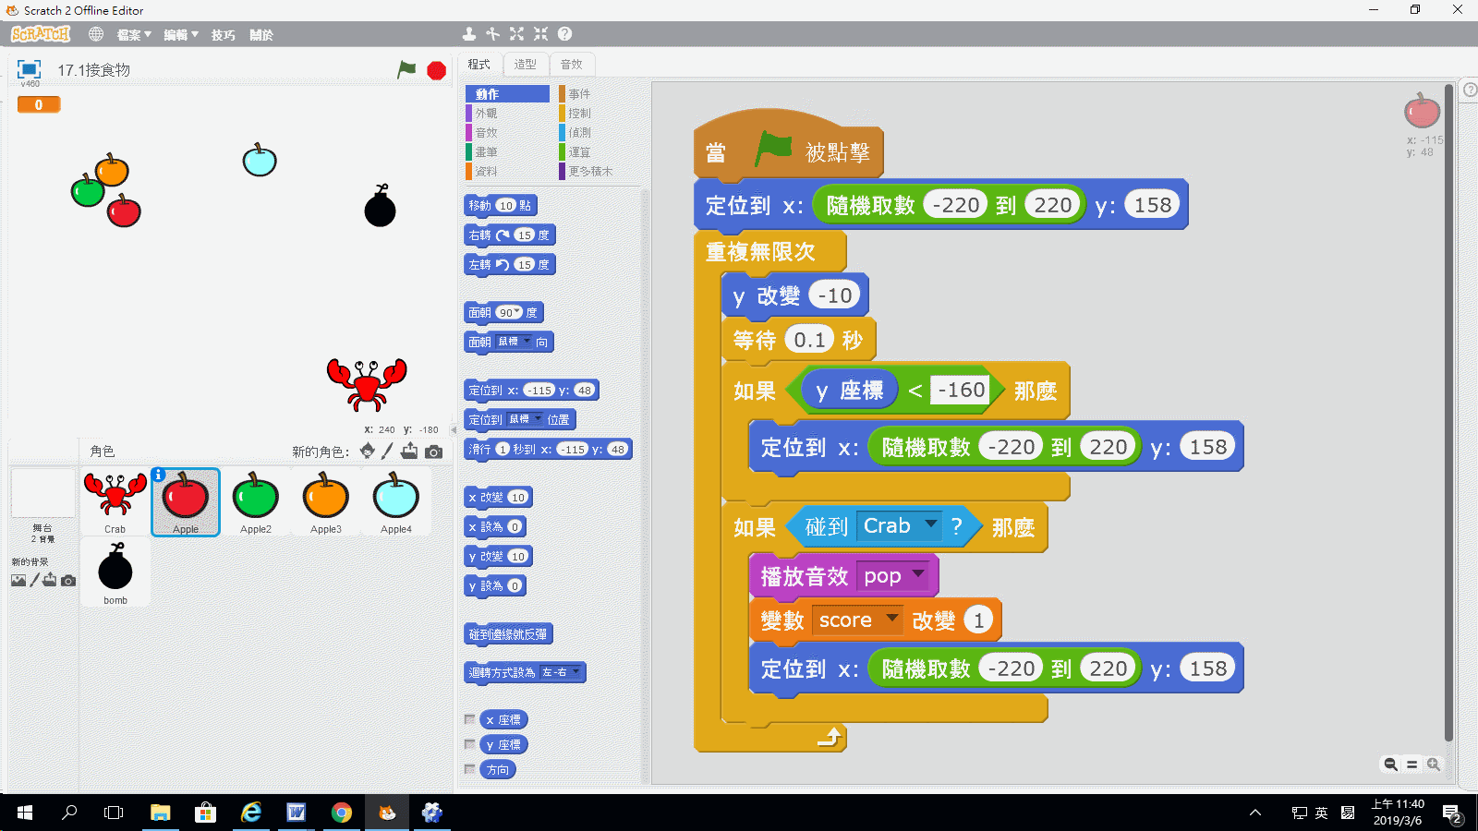Switch the stage to full screen mode
Screen dimensions: 1478x831
tap(30, 69)
